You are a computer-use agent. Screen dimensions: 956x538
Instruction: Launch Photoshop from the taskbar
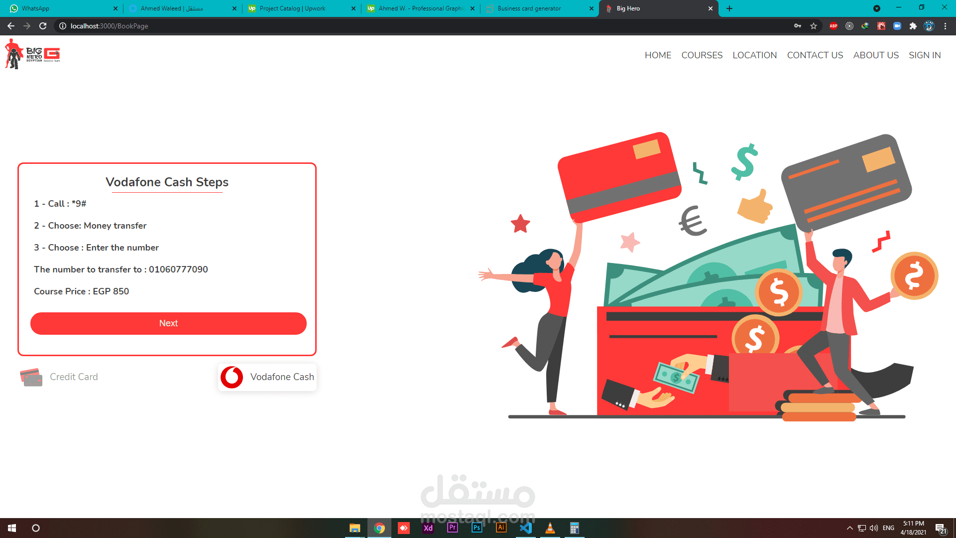(477, 528)
